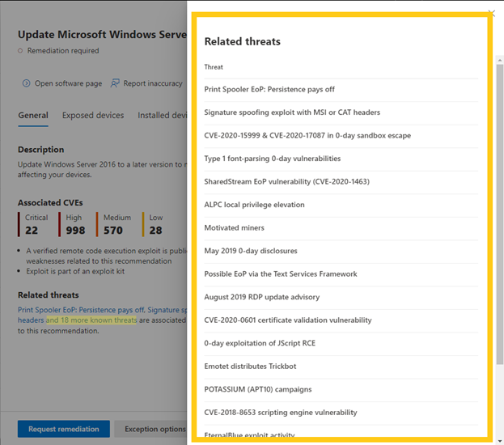504x445 pixels.
Task: Click the Exception options button
Action: [x=150, y=429]
